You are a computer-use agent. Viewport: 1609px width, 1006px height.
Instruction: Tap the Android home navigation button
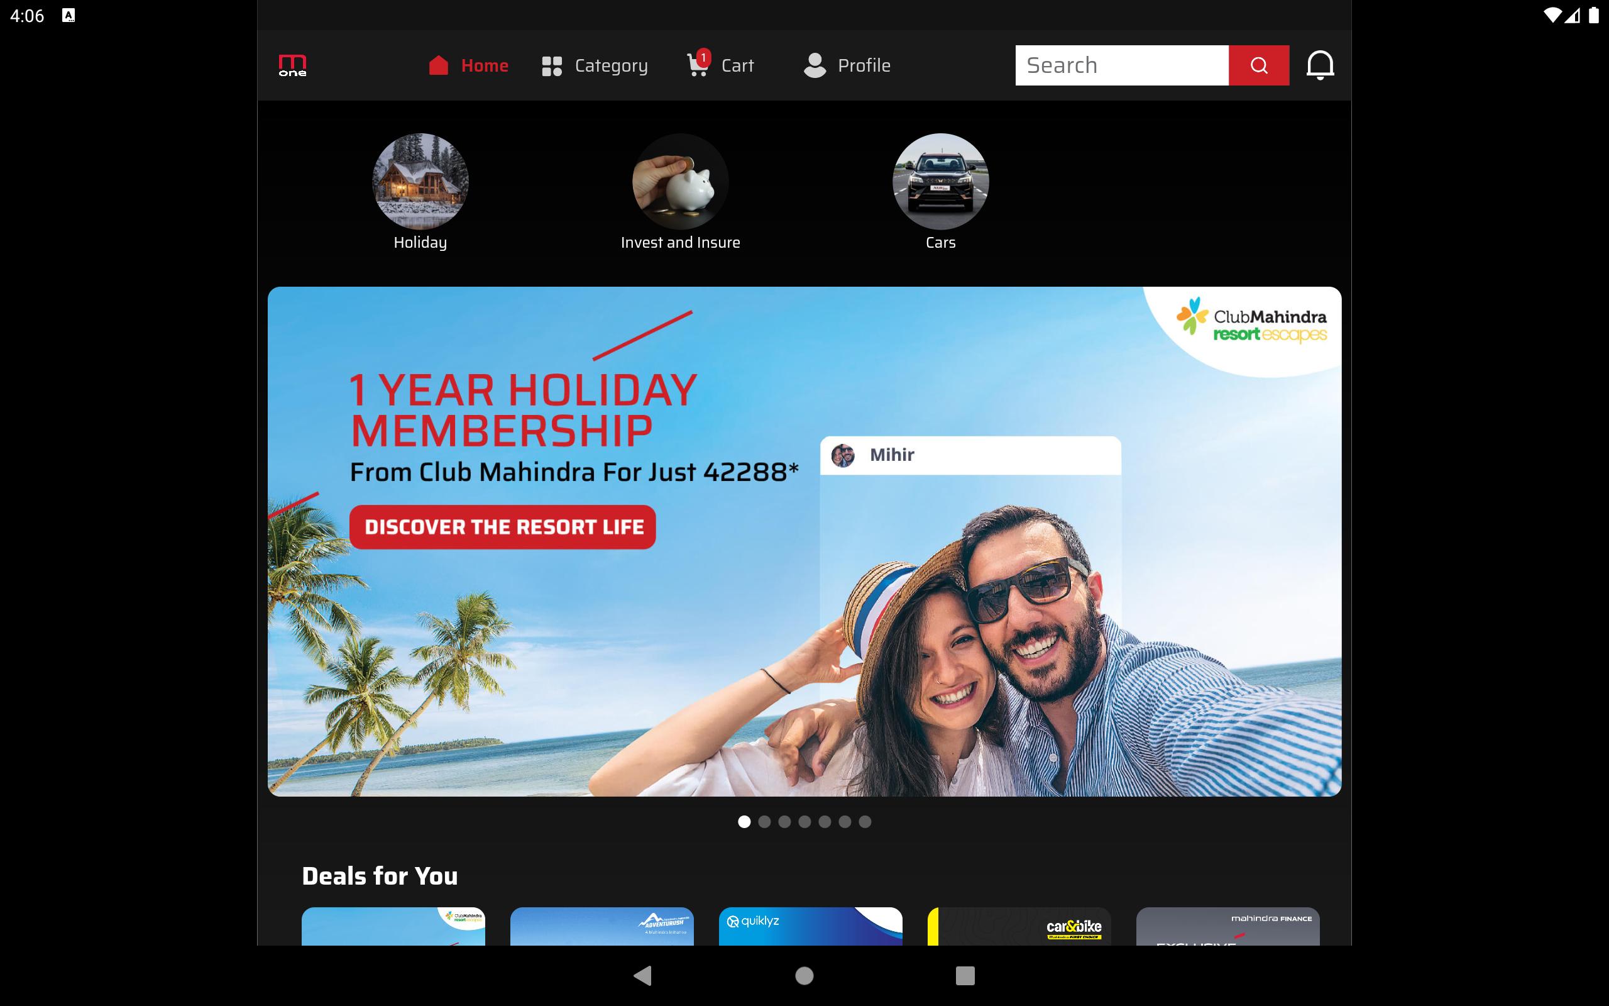(x=804, y=975)
